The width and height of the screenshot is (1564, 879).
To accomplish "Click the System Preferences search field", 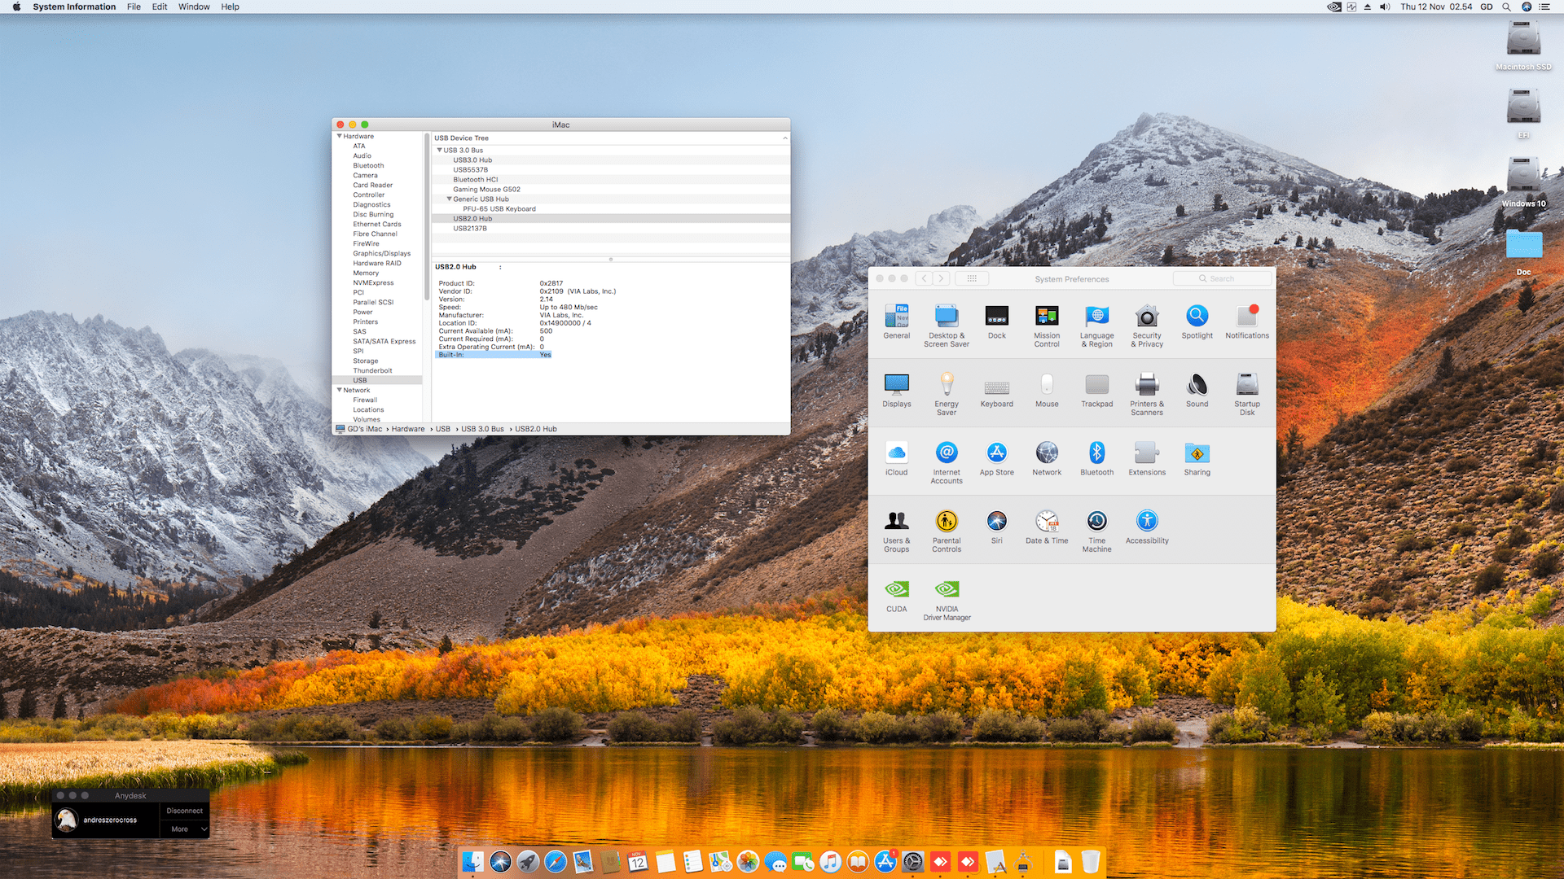I will click(1222, 278).
